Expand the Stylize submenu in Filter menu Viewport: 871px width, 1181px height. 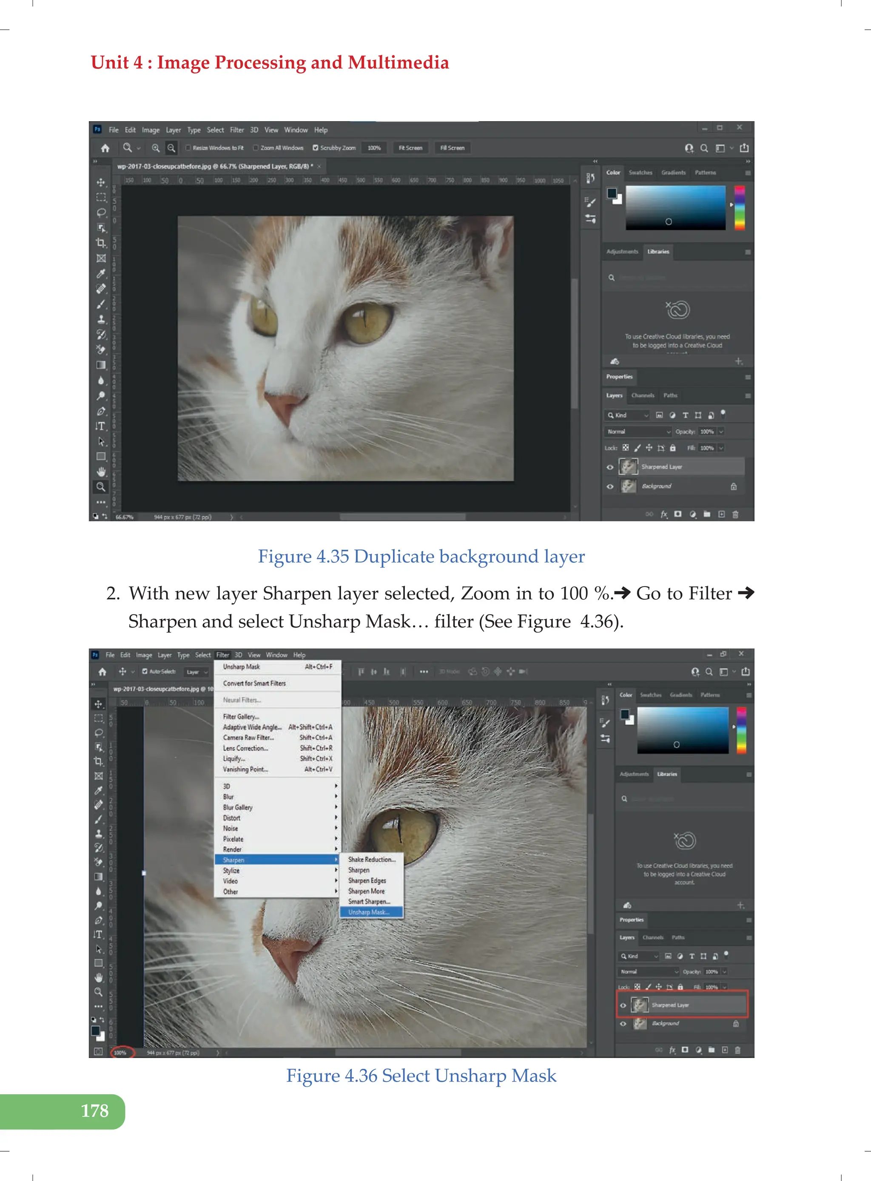[278, 871]
